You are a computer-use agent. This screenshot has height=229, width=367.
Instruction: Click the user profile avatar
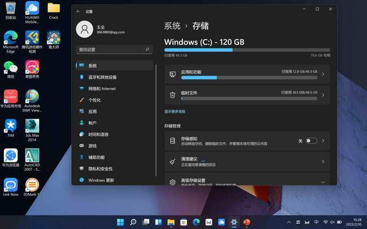point(84,29)
